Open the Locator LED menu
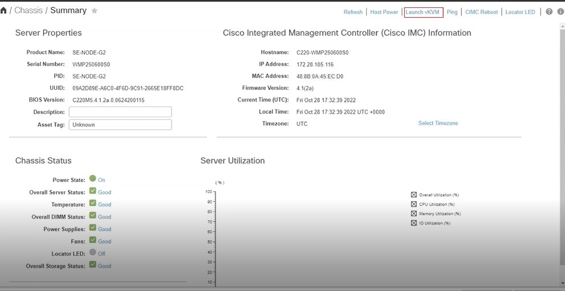Image resolution: width=565 pixels, height=291 pixels. pos(521,12)
